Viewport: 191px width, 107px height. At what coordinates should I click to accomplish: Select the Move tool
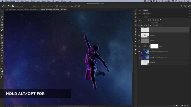coord(2,12)
